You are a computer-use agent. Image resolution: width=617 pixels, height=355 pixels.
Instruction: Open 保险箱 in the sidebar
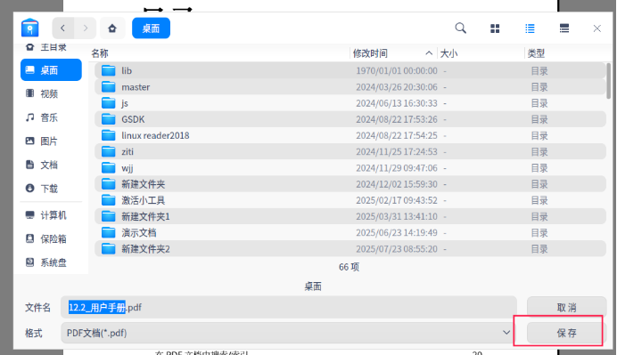(51, 238)
